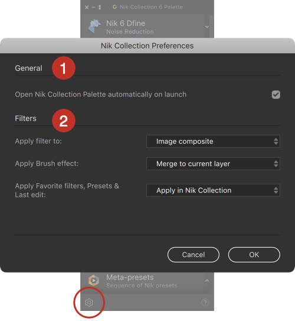This screenshot has width=295, height=321.
Task: Click the help question mark icon
Action: [x=205, y=302]
